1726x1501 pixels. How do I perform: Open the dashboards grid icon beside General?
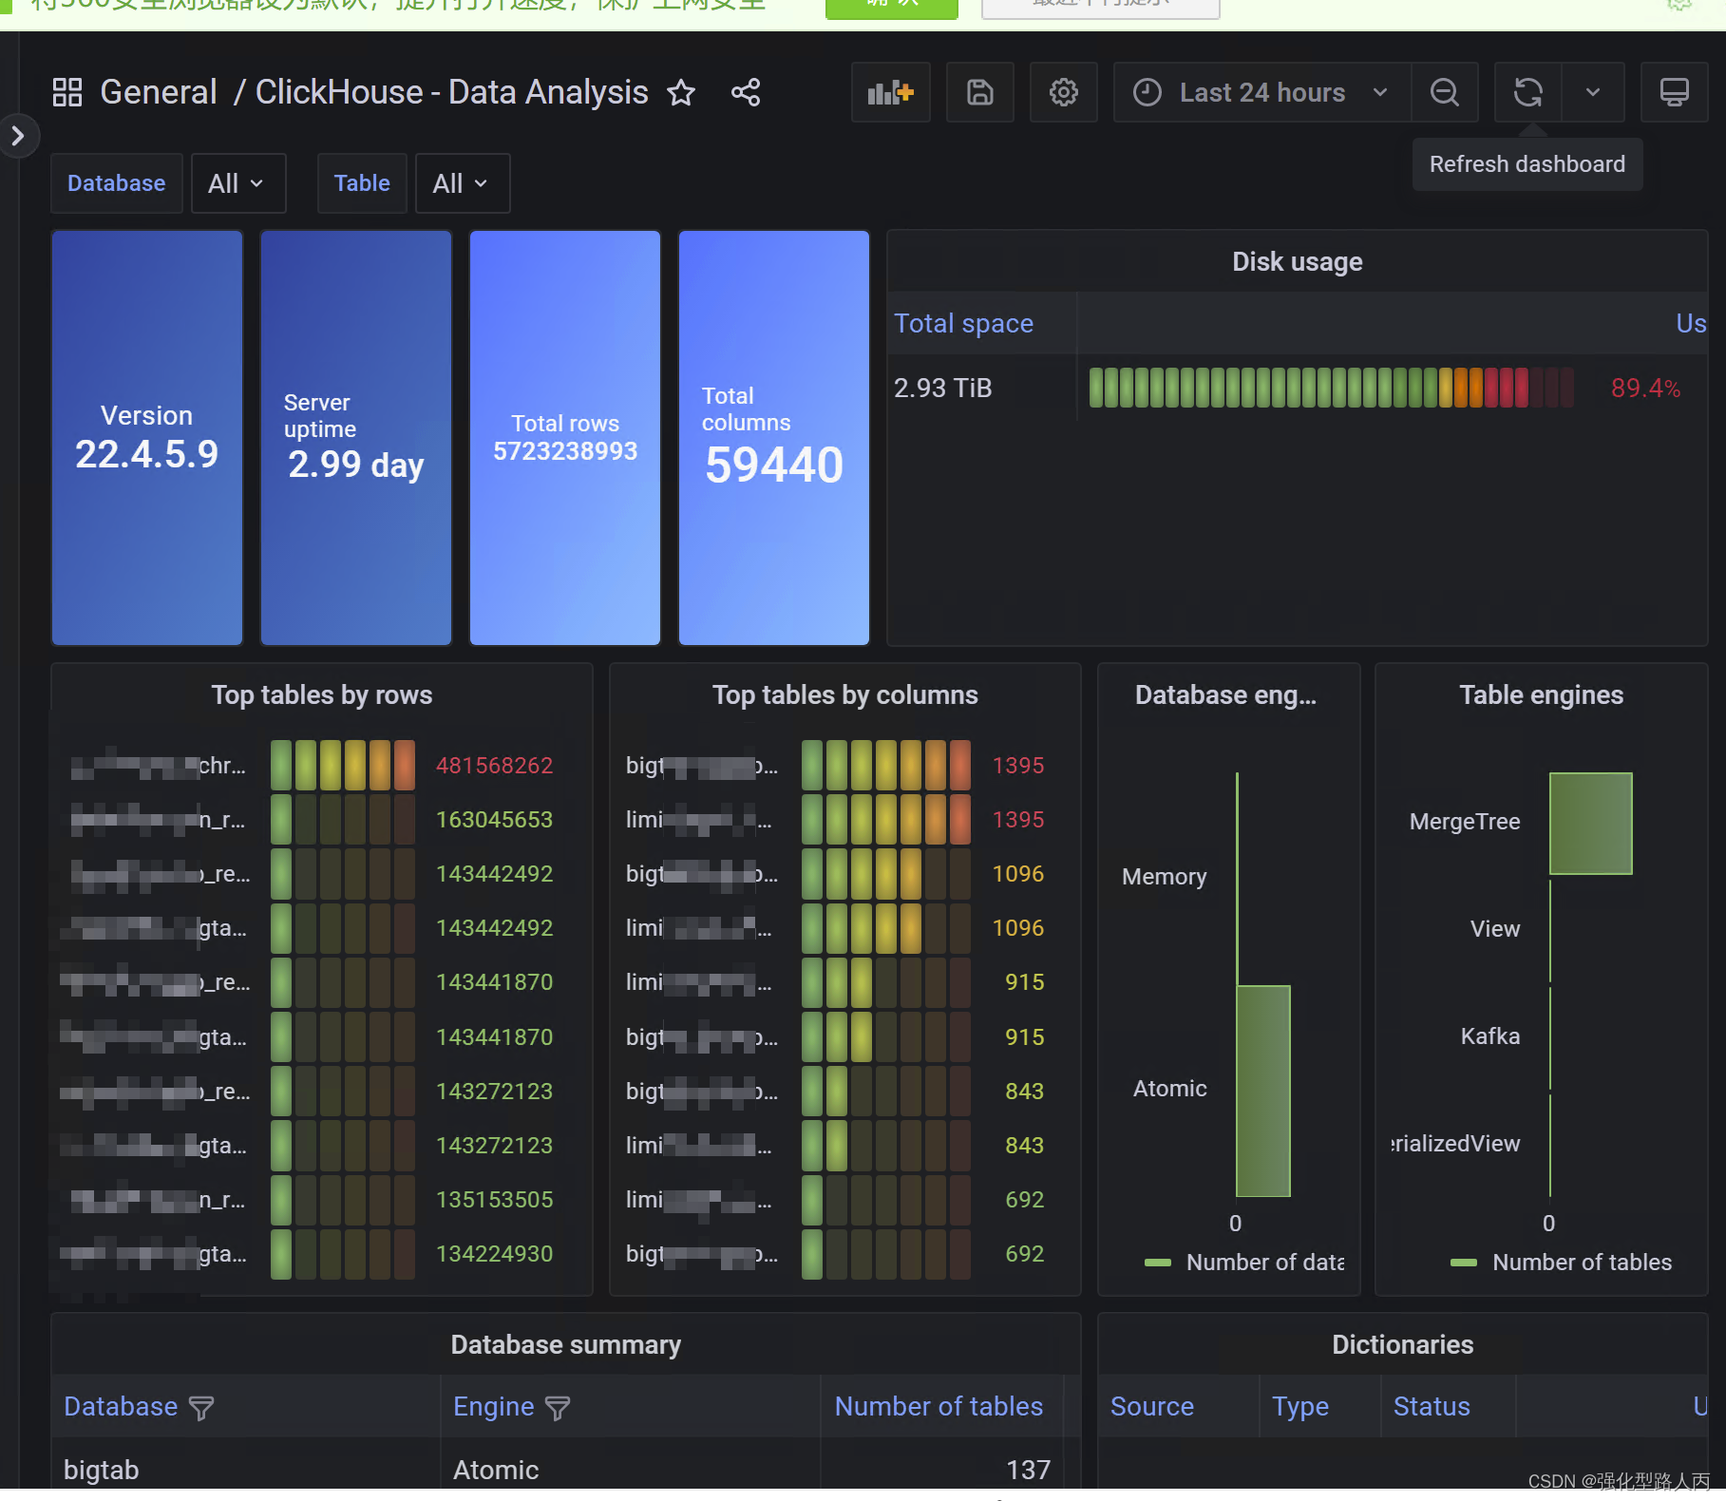coord(66,92)
